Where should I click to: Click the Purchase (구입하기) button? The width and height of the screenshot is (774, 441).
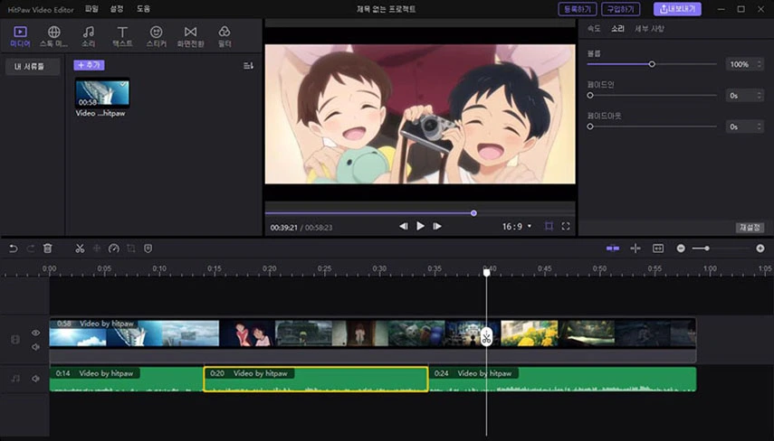pos(620,9)
